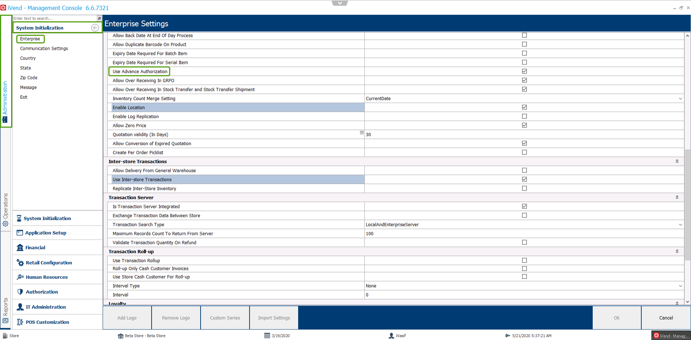Image resolution: width=691 pixels, height=340 pixels.
Task: Click the Retail Configuration gears icon
Action: coord(20,263)
